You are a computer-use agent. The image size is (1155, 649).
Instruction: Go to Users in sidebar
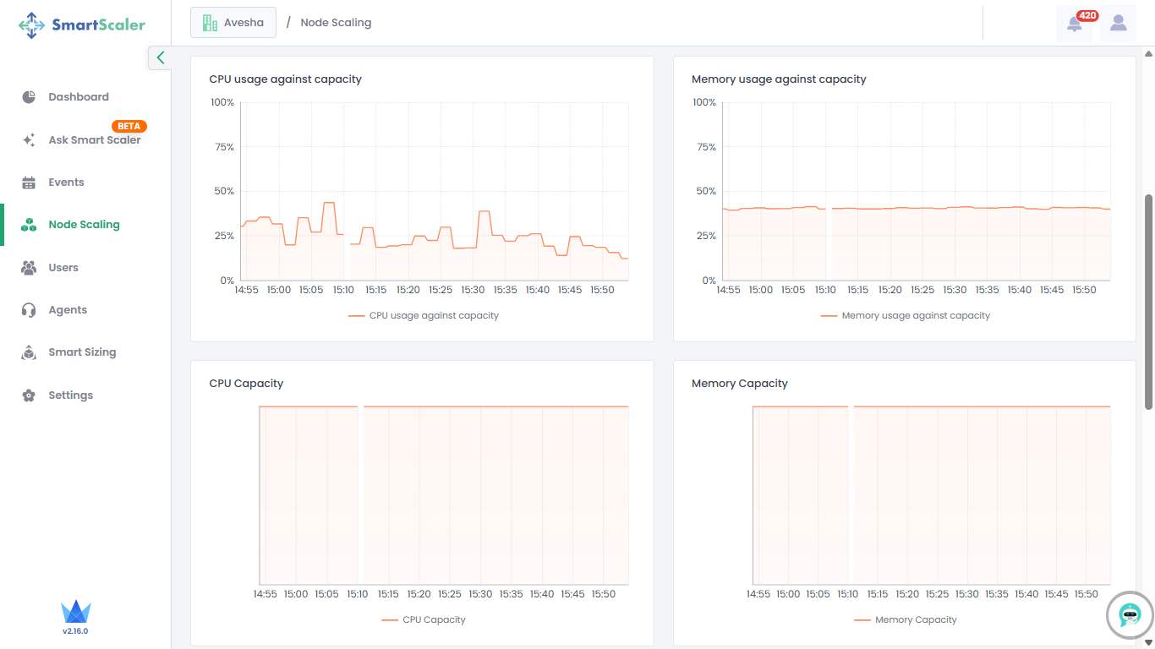point(63,268)
